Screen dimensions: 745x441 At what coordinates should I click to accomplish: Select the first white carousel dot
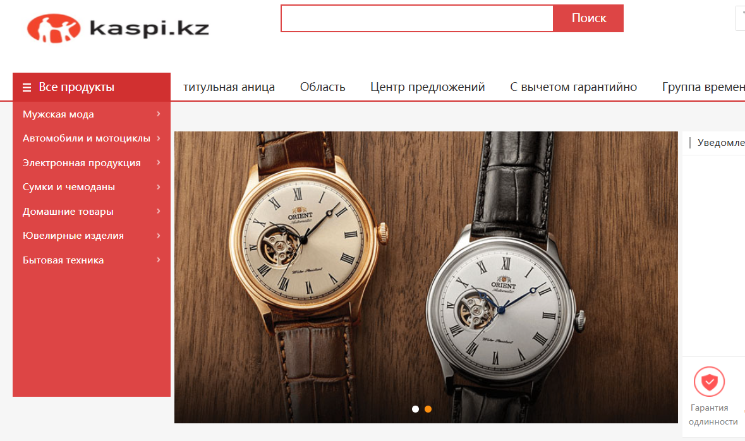click(415, 409)
